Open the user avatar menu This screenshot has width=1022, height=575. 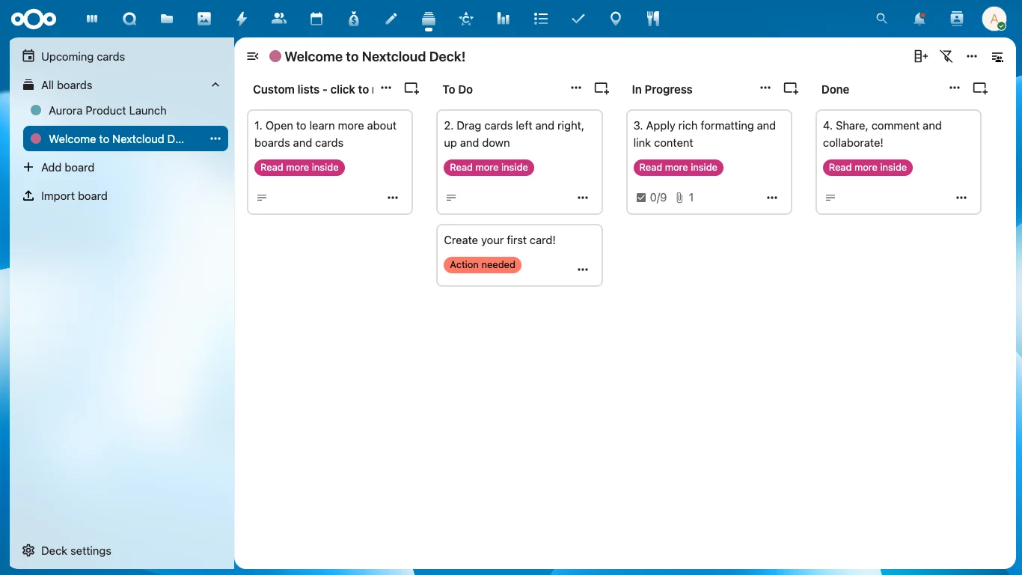pos(994,19)
